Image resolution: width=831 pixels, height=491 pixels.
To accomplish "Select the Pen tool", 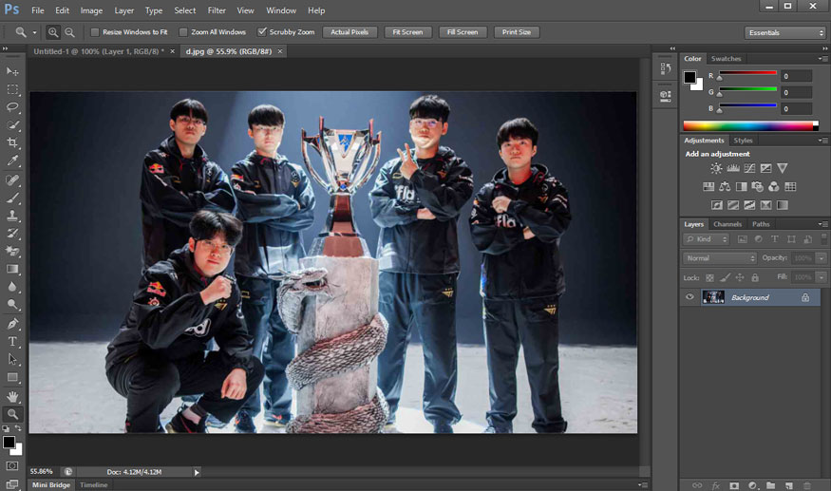I will [x=12, y=324].
